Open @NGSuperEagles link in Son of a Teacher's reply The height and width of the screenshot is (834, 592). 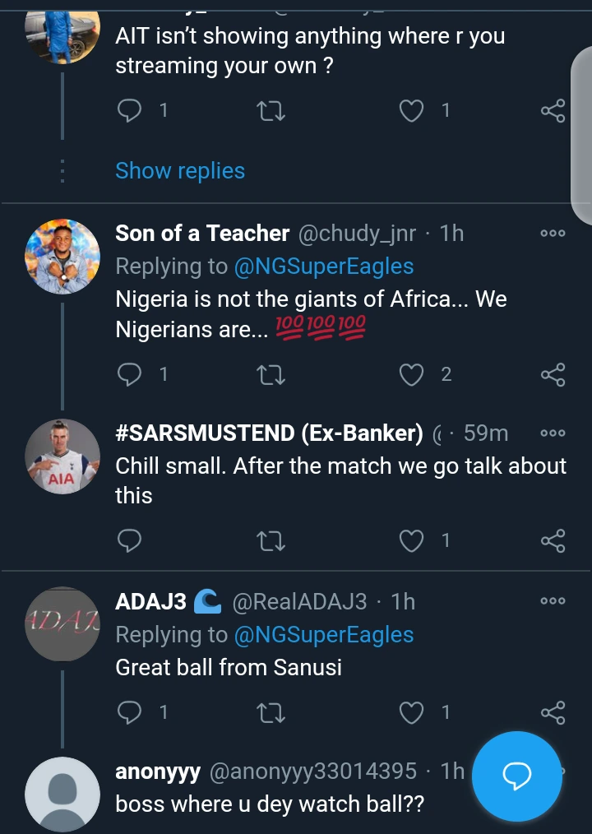(x=324, y=266)
